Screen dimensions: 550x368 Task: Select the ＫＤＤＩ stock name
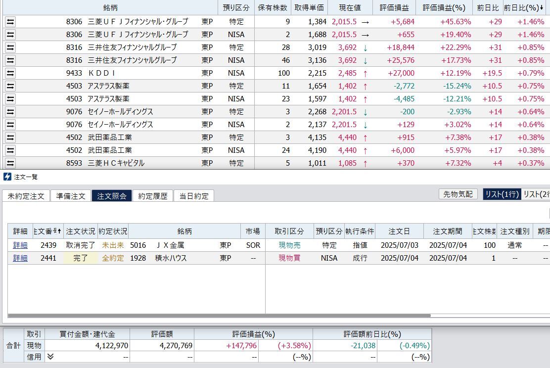102,73
